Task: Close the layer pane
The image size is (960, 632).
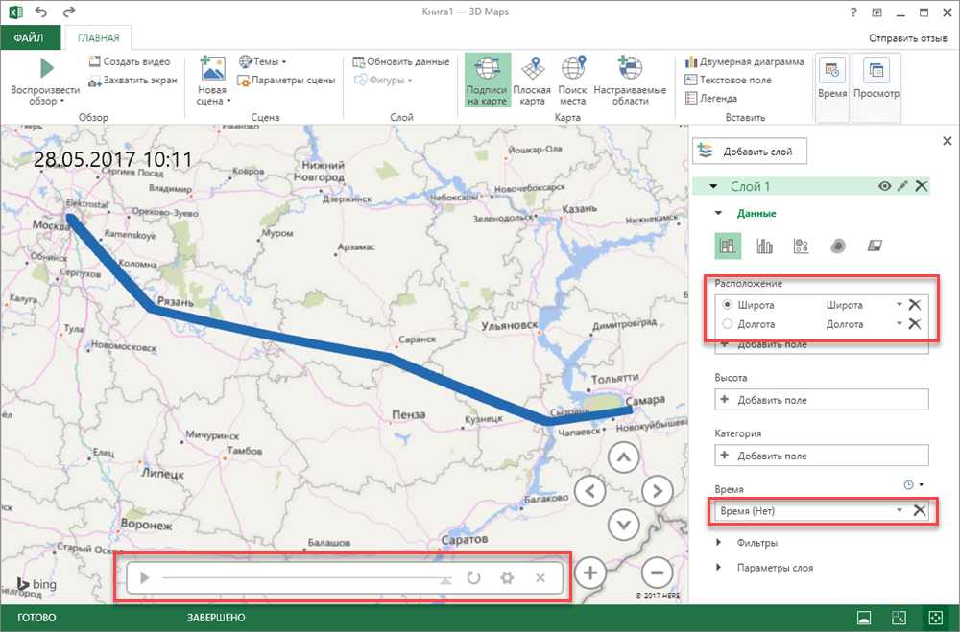Action: click(x=948, y=141)
